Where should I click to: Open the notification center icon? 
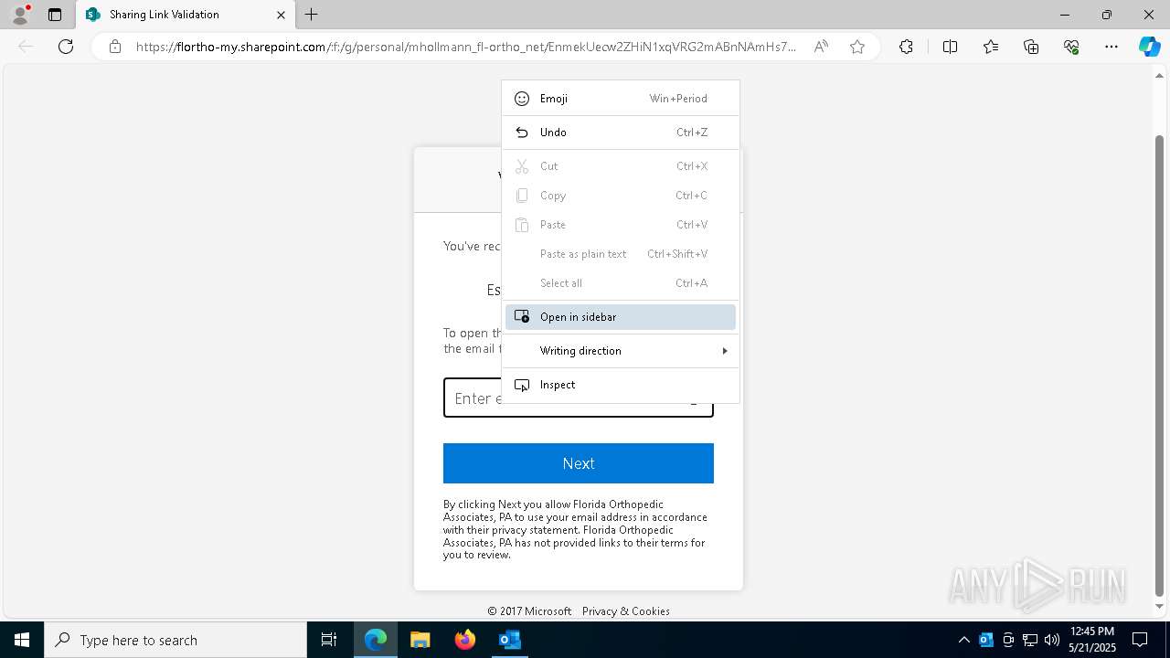[x=1141, y=640]
